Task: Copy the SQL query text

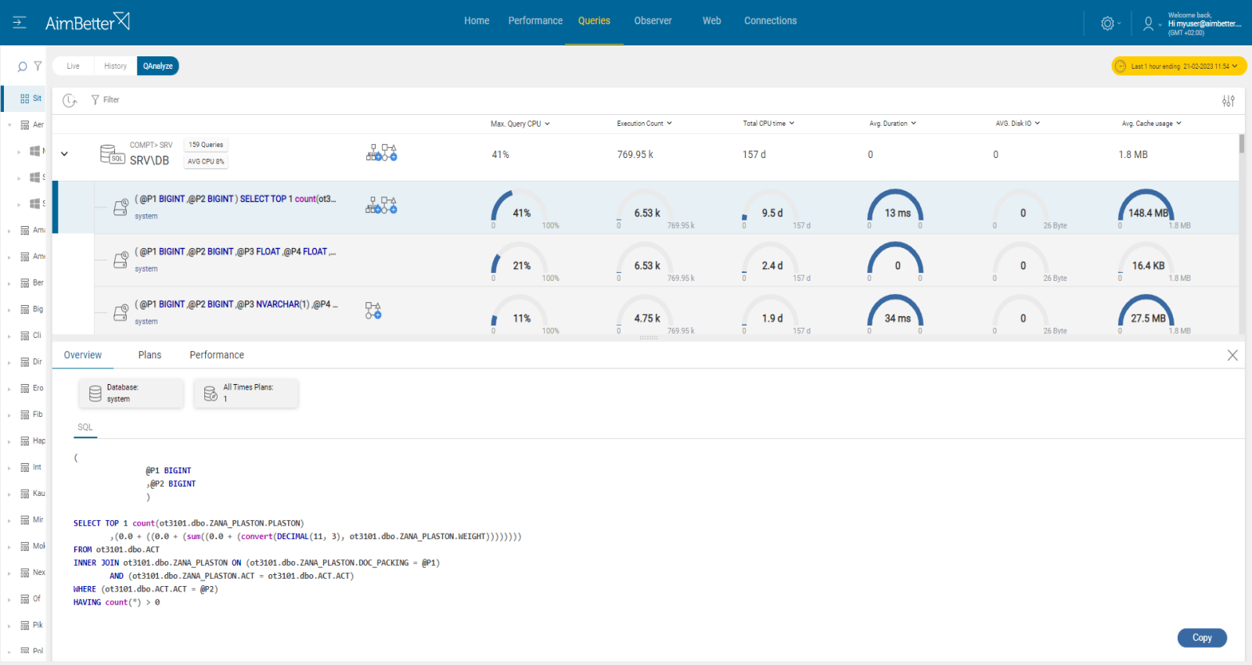Action: 1202,638
